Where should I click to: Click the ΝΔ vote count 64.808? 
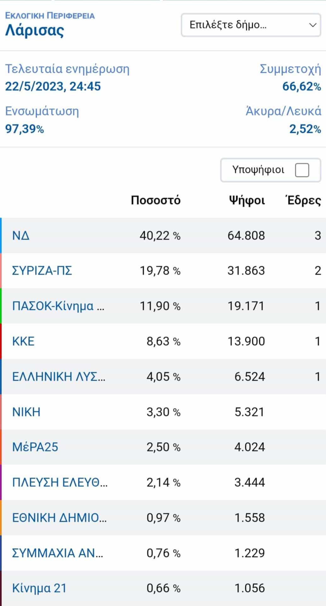pyautogui.click(x=246, y=235)
